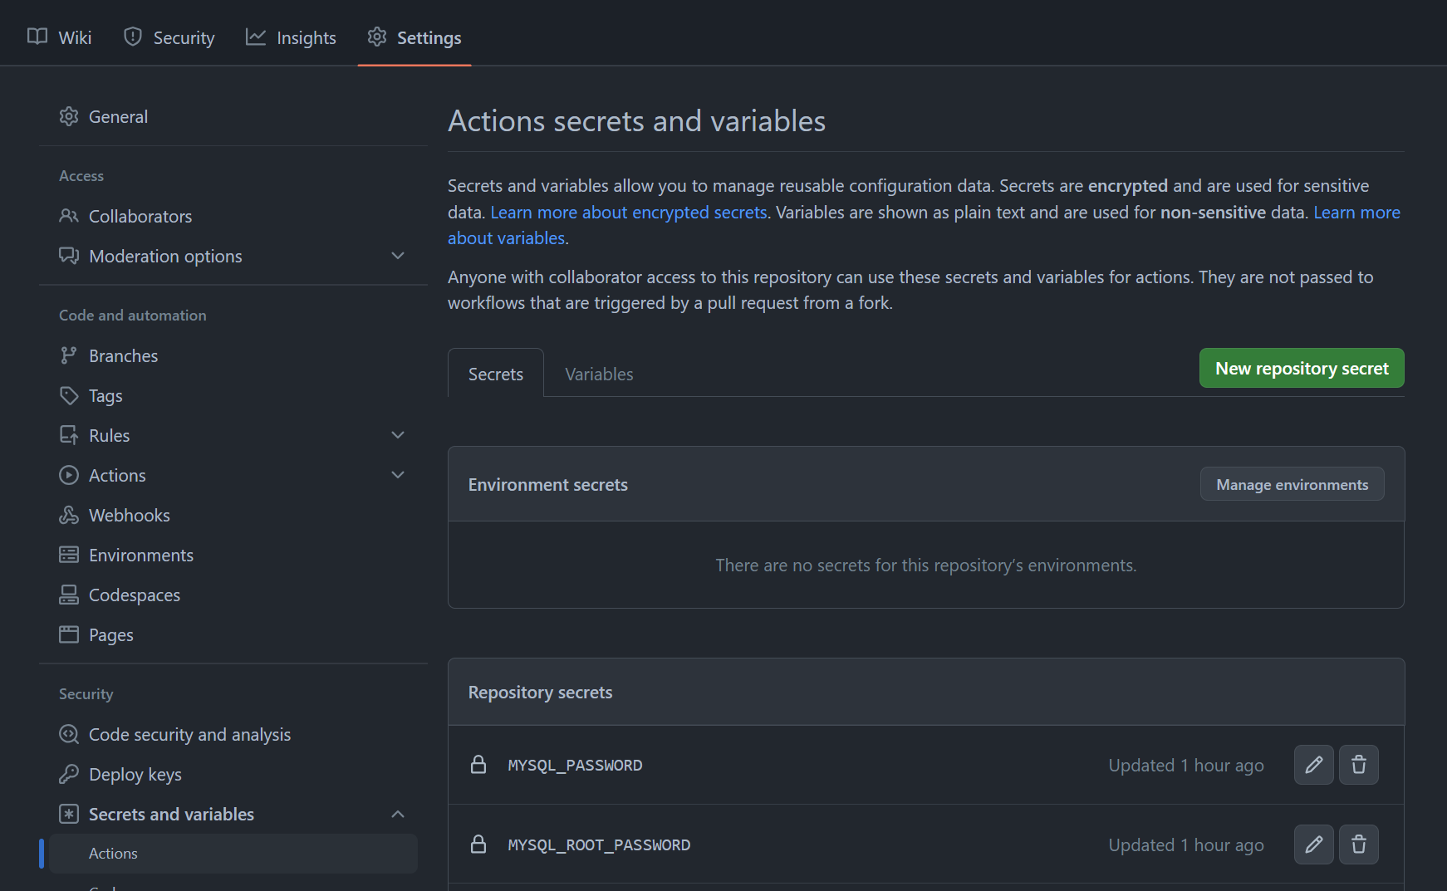Switch to the Secrets tab
Screen dimensions: 1447x891
pos(496,374)
